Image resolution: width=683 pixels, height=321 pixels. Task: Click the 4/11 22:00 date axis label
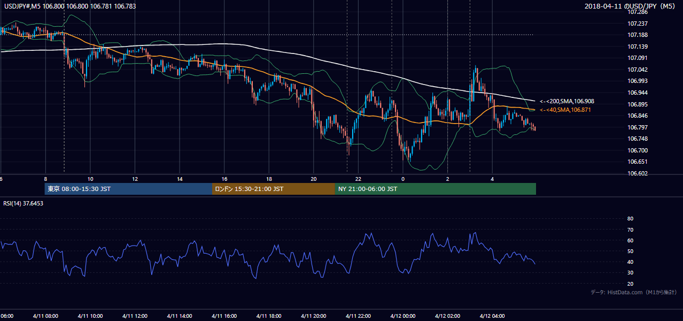pos(359,316)
